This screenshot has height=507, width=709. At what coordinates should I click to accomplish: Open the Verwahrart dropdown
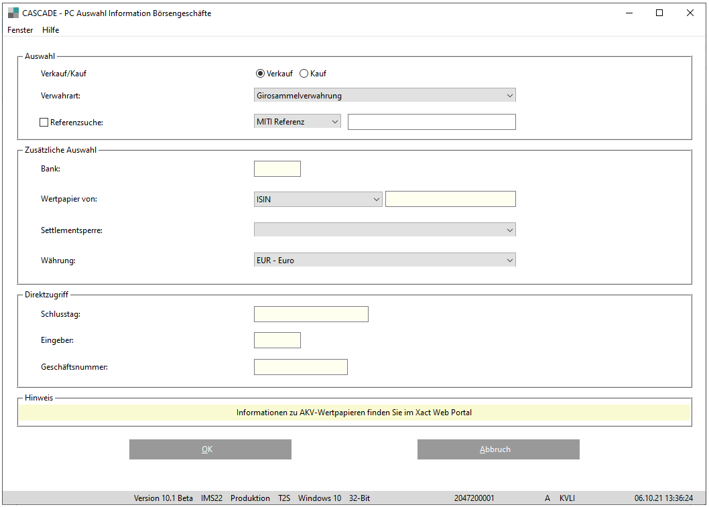click(x=385, y=96)
